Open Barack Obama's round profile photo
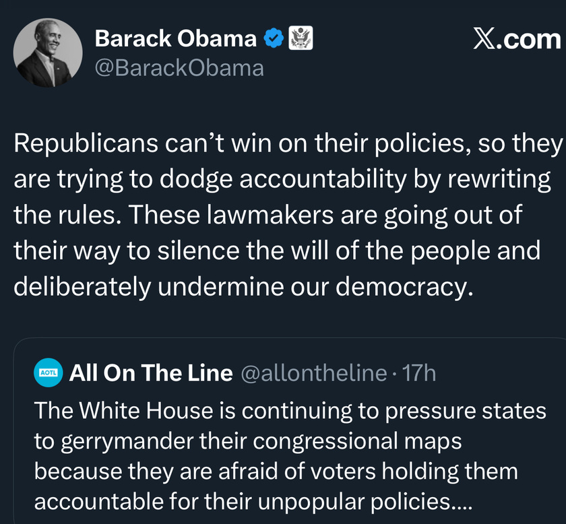This screenshot has height=524, width=566. click(x=48, y=53)
